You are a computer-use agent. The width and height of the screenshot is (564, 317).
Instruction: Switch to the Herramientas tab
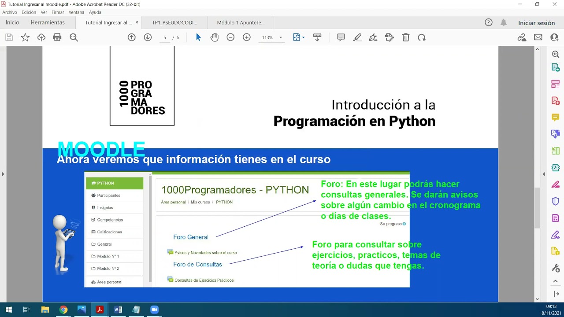[x=48, y=22]
